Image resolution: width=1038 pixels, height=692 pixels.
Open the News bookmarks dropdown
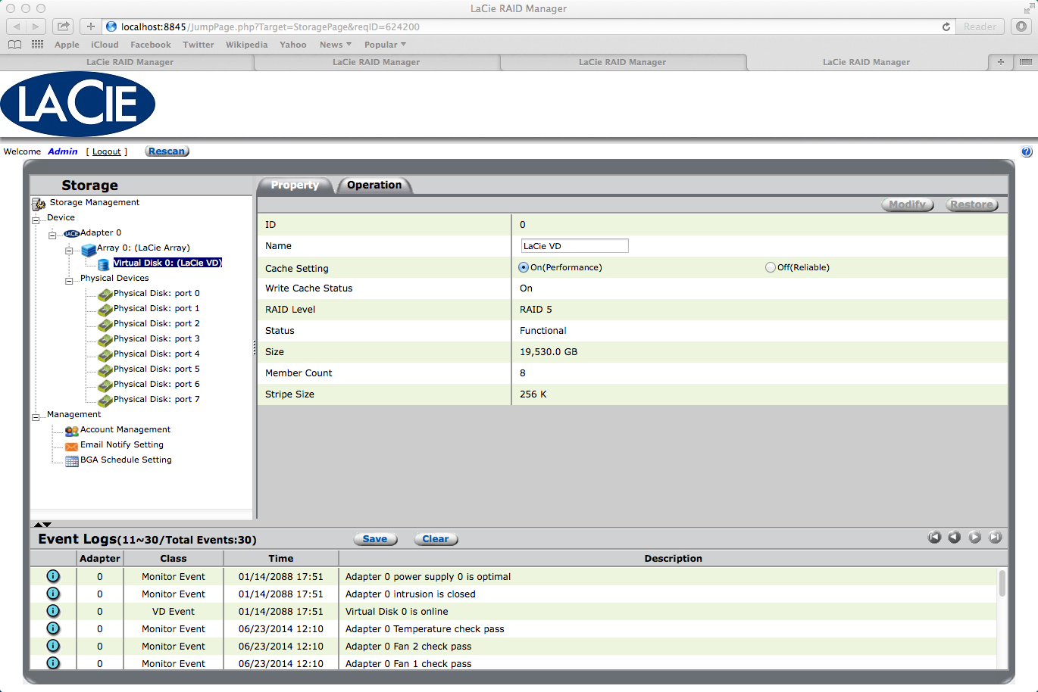tap(336, 45)
